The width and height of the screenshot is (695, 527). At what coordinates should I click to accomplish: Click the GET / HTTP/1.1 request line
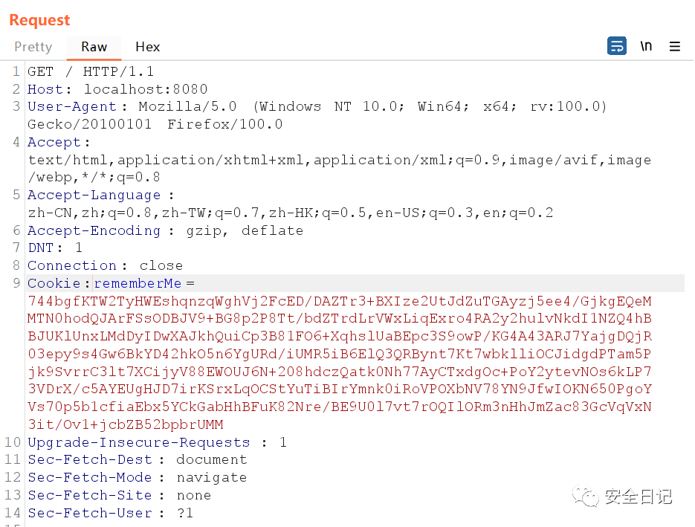click(x=91, y=71)
